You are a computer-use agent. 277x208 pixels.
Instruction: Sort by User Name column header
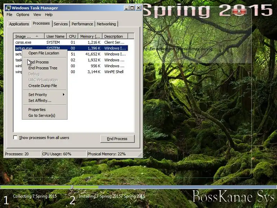(x=55, y=36)
